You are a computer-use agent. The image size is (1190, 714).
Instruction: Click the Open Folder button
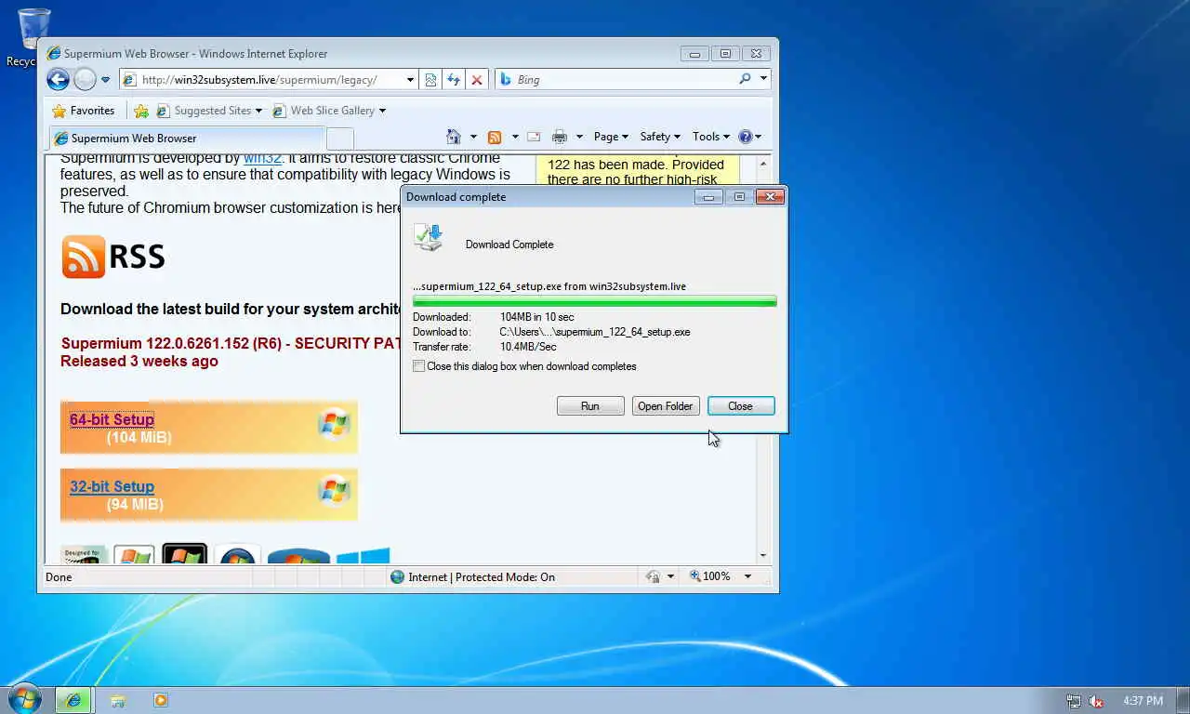[666, 406]
